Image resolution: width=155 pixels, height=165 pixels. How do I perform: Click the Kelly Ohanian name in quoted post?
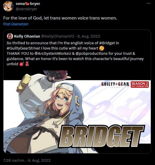(x=27, y=36)
